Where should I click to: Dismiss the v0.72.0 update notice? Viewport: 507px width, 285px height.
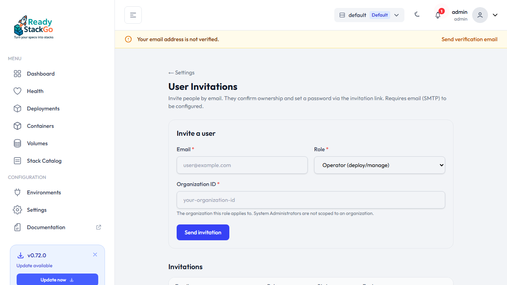(95, 255)
